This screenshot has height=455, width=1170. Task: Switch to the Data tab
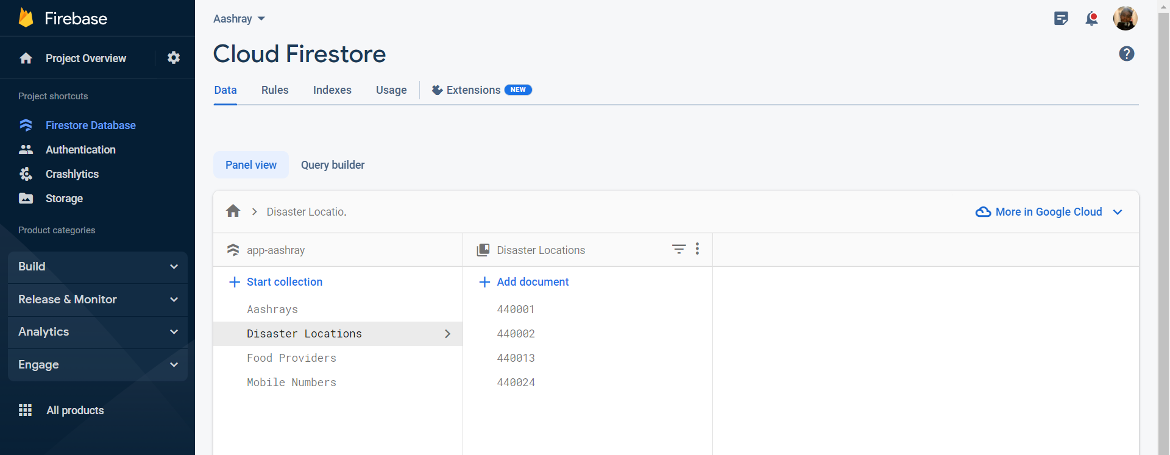[225, 90]
